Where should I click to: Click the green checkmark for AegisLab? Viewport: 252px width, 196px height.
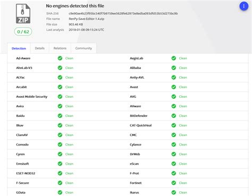(174, 58)
